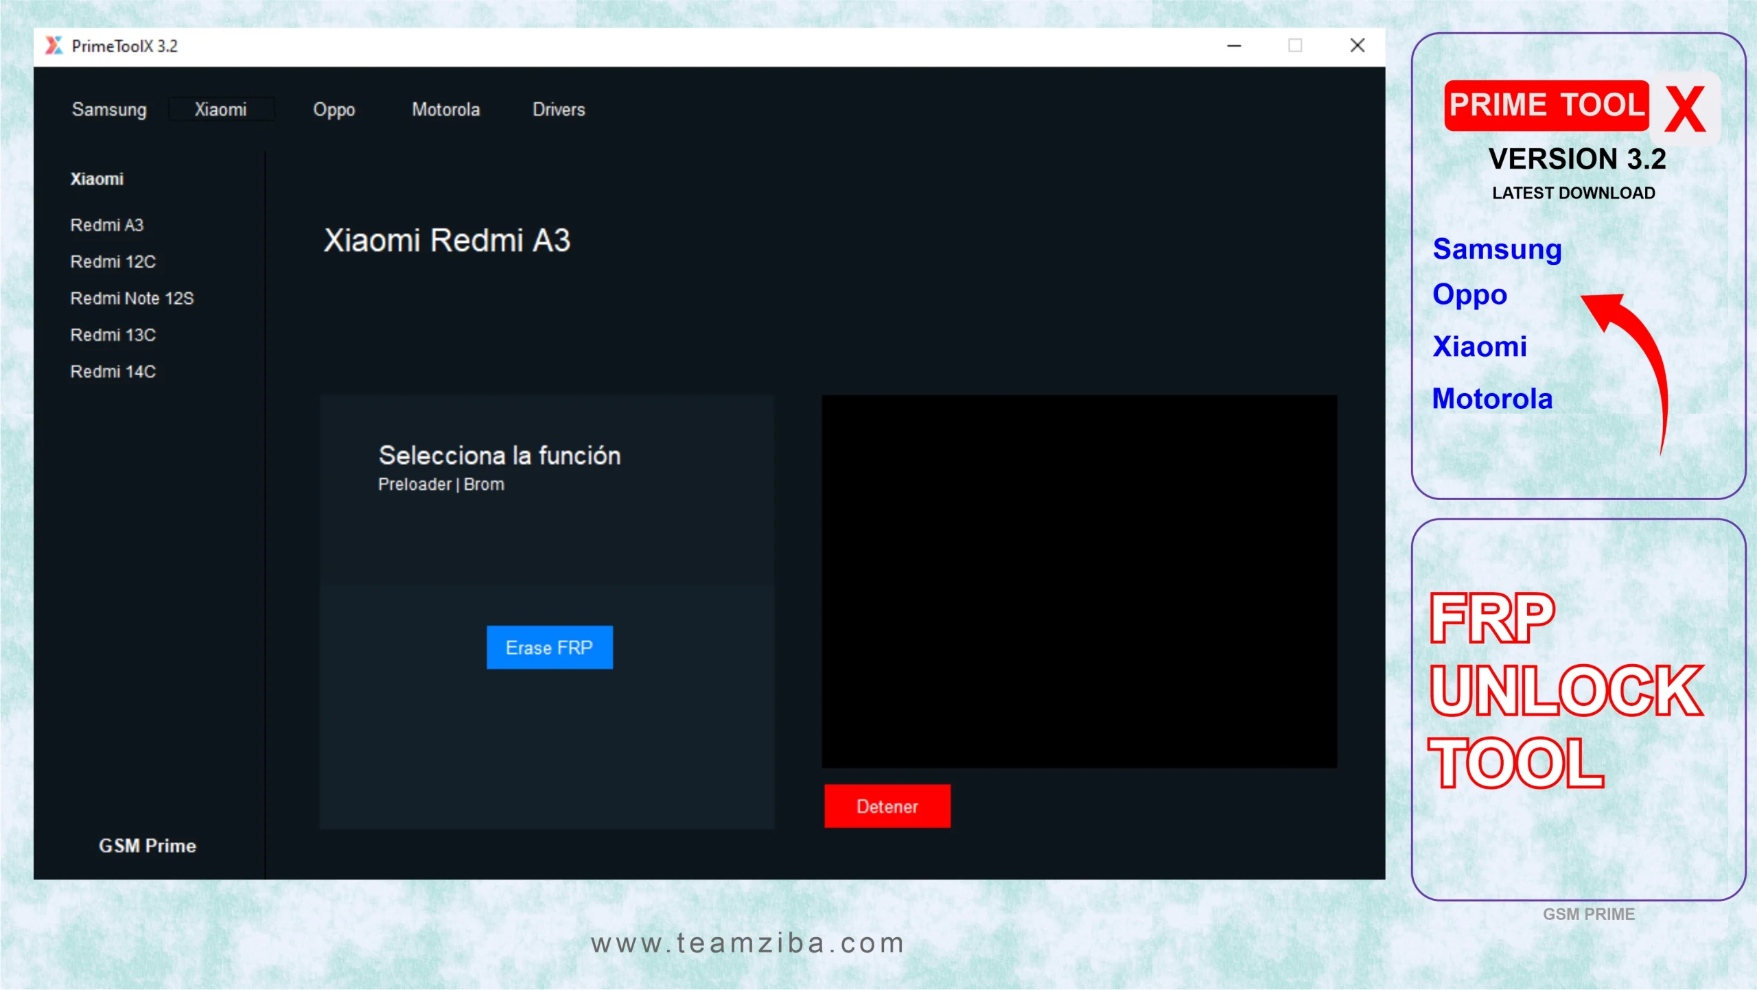Click the Selecciona la función heading
The height and width of the screenshot is (990, 1757).
pyautogui.click(x=500, y=455)
